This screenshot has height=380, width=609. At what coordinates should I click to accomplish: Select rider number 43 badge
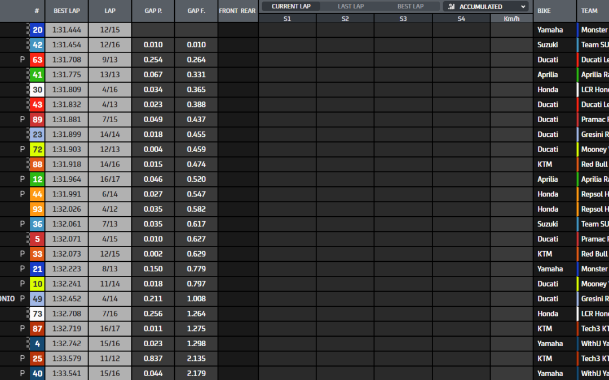pos(37,105)
